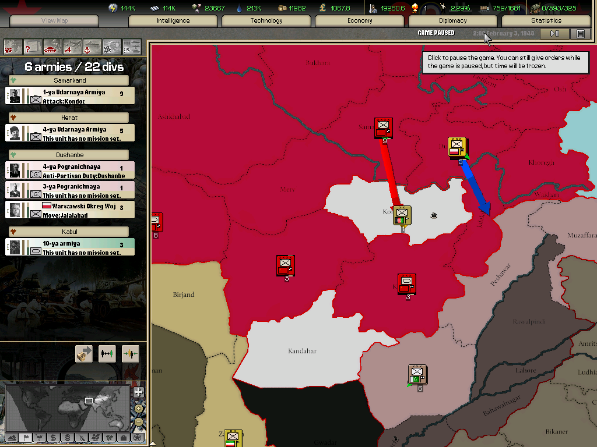Collapse the Samarkand province group
The height and width of the screenshot is (447, 597).
[69, 80]
